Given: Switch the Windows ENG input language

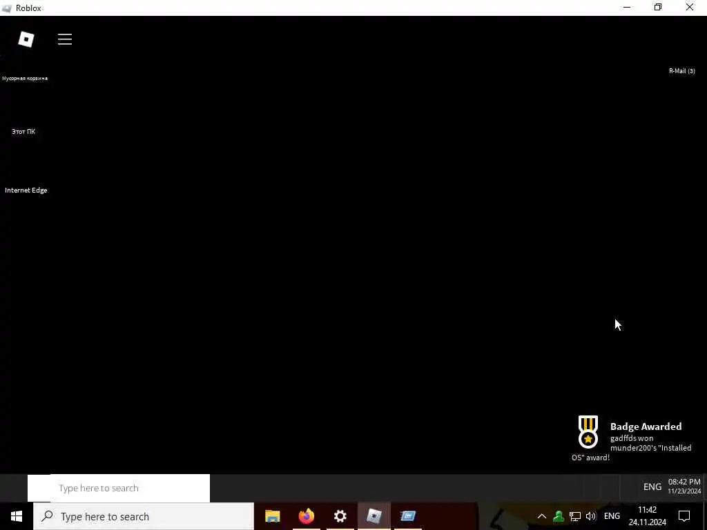Looking at the screenshot, I should (x=612, y=516).
